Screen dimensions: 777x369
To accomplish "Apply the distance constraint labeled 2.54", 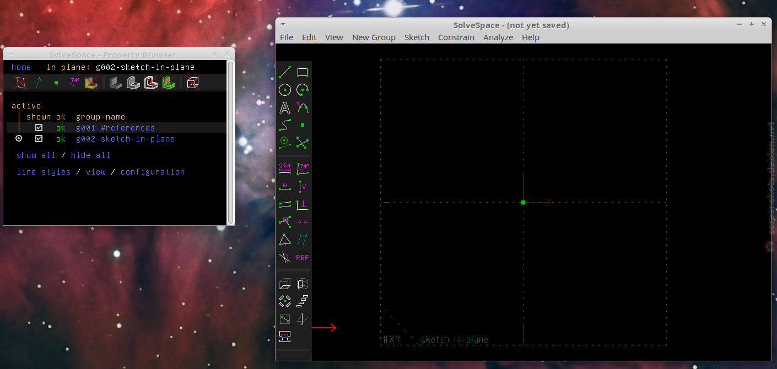I will point(285,169).
